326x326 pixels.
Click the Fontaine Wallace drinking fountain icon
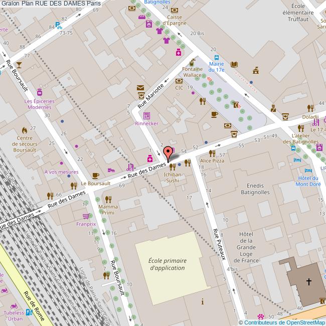coord(192,62)
